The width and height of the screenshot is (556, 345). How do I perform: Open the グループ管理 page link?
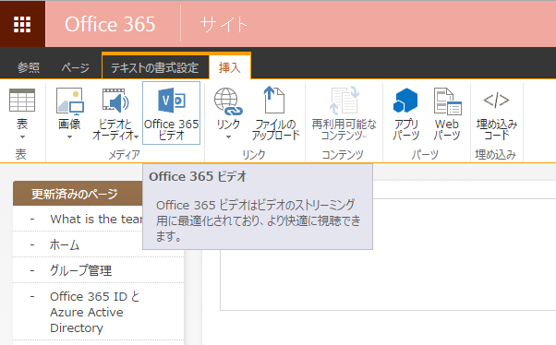coord(81,270)
